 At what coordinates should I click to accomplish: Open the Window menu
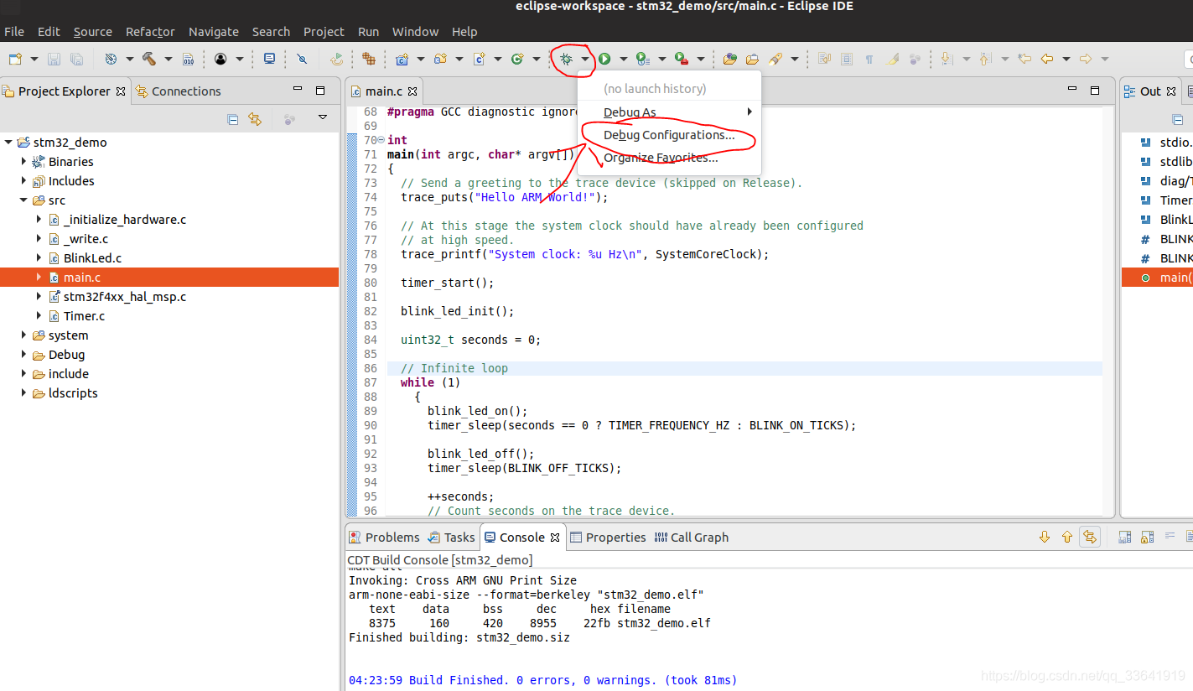415,32
